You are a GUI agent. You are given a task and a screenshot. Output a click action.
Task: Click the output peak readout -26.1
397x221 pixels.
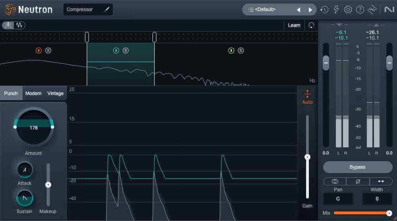[372, 32]
